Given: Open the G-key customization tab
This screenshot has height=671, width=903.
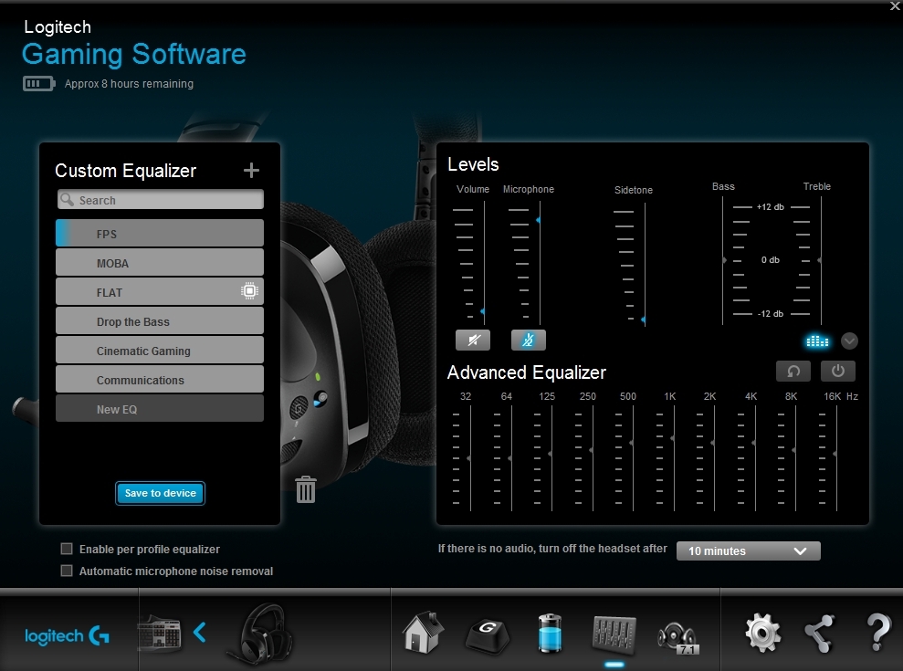Looking at the screenshot, I should (487, 635).
